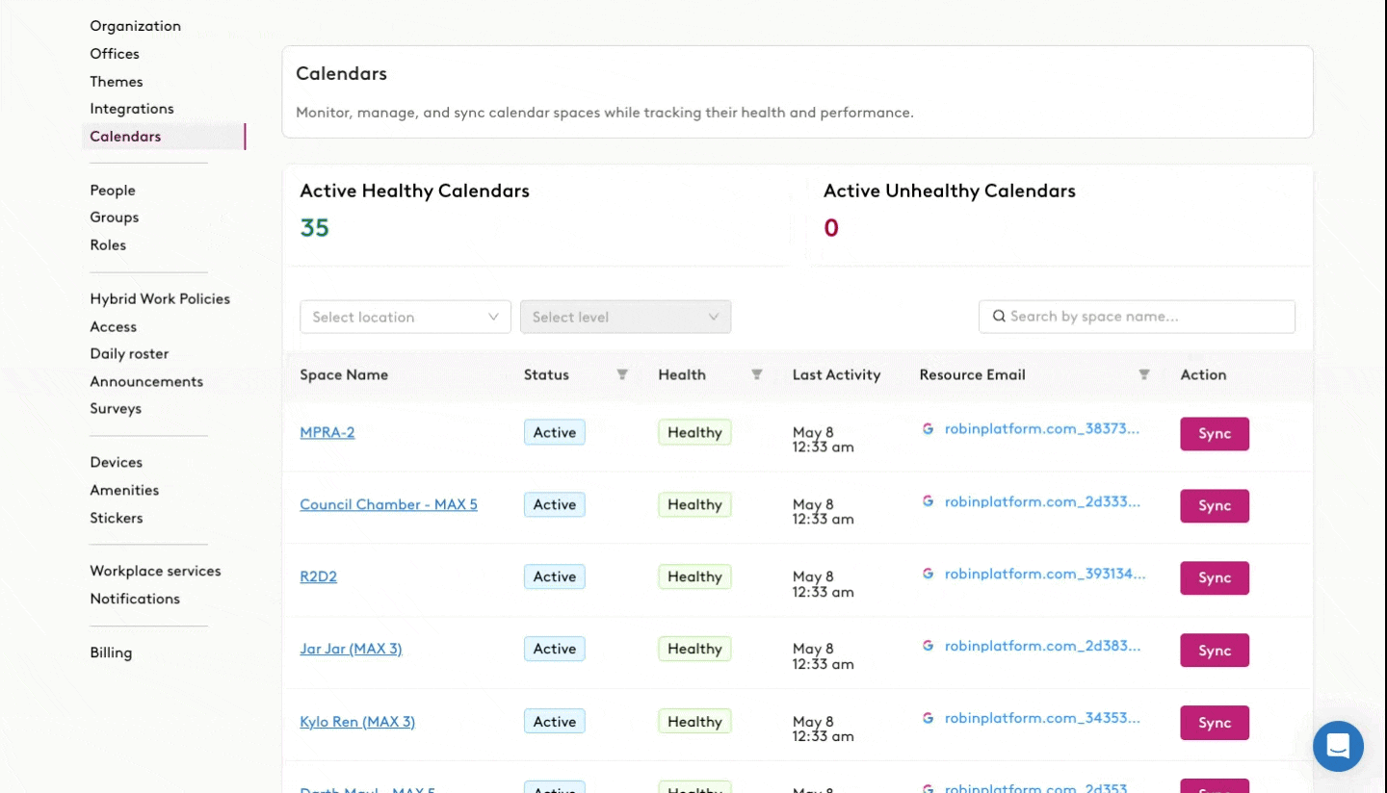Click the Active Unhealthy Calendars count 0
This screenshot has height=793, width=1387.
[x=831, y=228]
